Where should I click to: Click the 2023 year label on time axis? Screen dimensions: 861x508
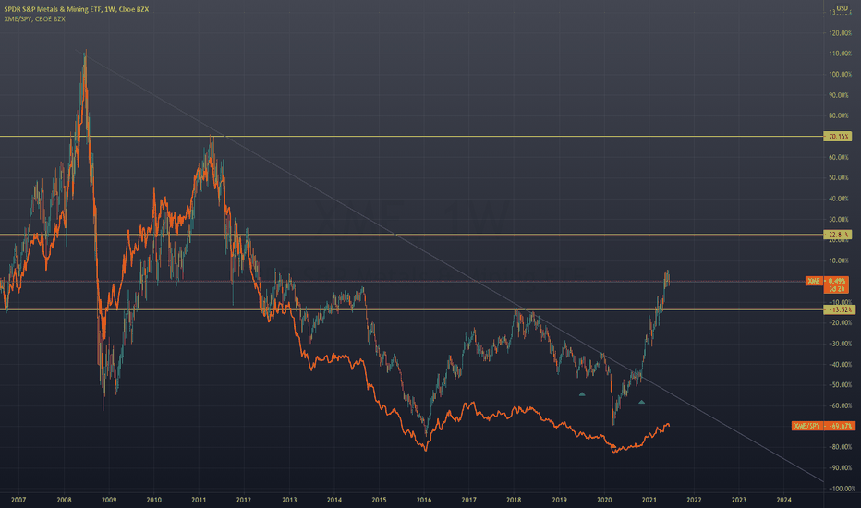coord(739,500)
